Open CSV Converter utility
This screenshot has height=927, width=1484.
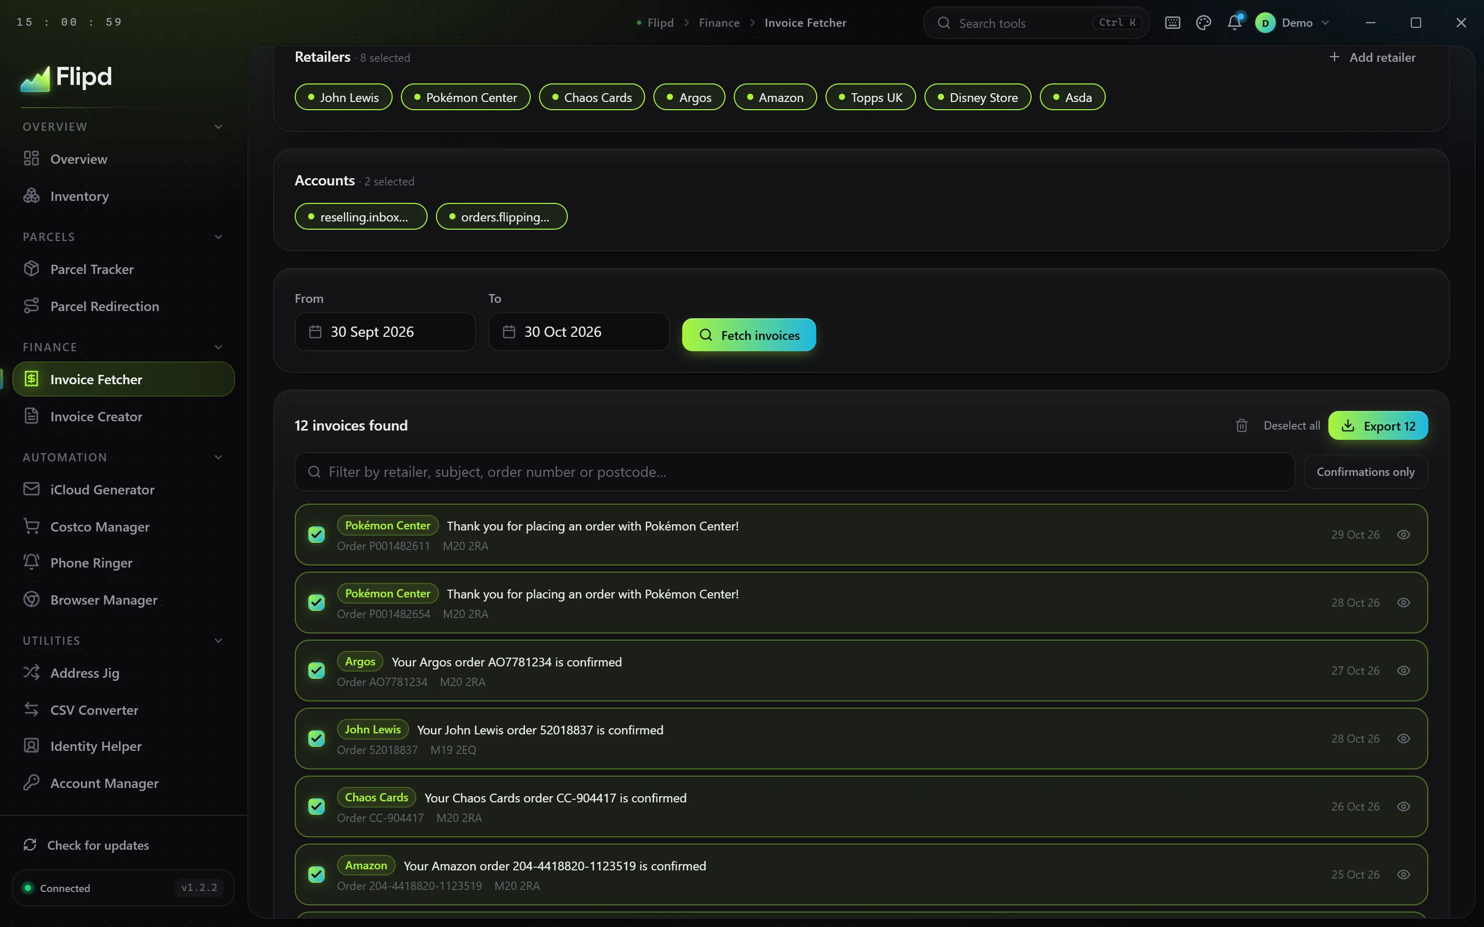pyautogui.click(x=123, y=710)
